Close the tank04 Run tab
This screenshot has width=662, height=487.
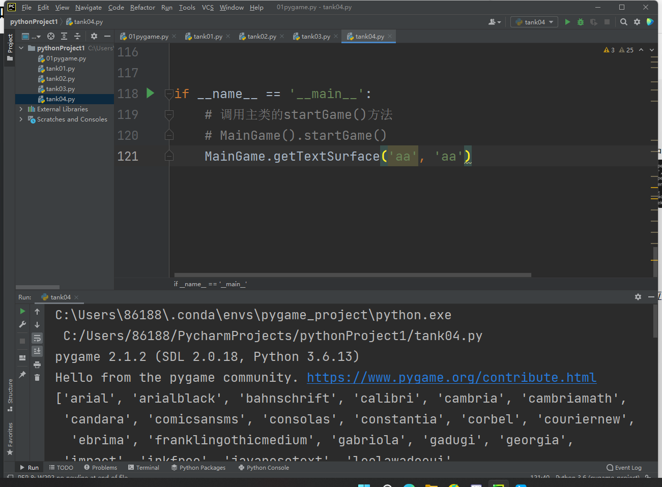[x=76, y=297]
